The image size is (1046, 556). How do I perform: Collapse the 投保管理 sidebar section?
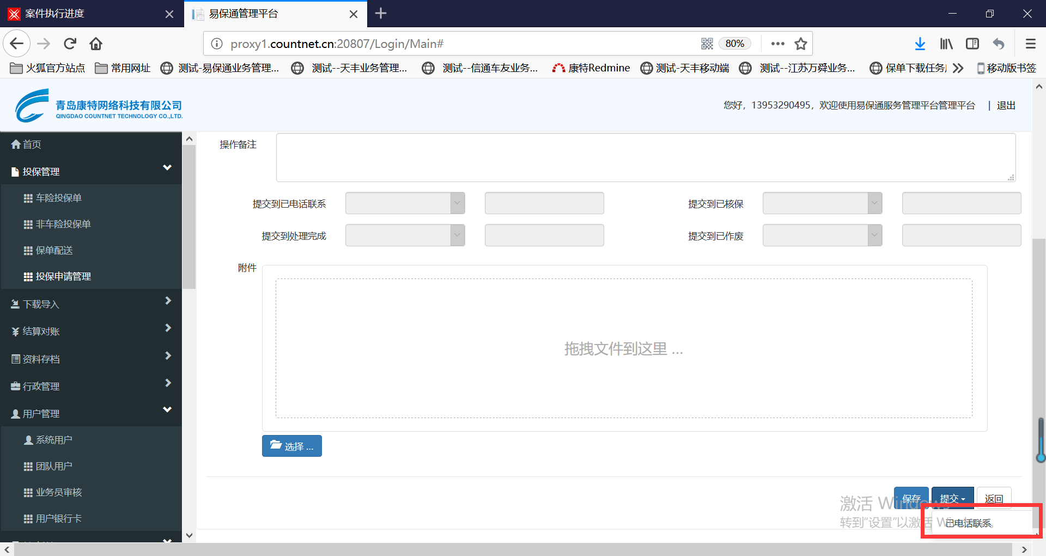[91, 171]
